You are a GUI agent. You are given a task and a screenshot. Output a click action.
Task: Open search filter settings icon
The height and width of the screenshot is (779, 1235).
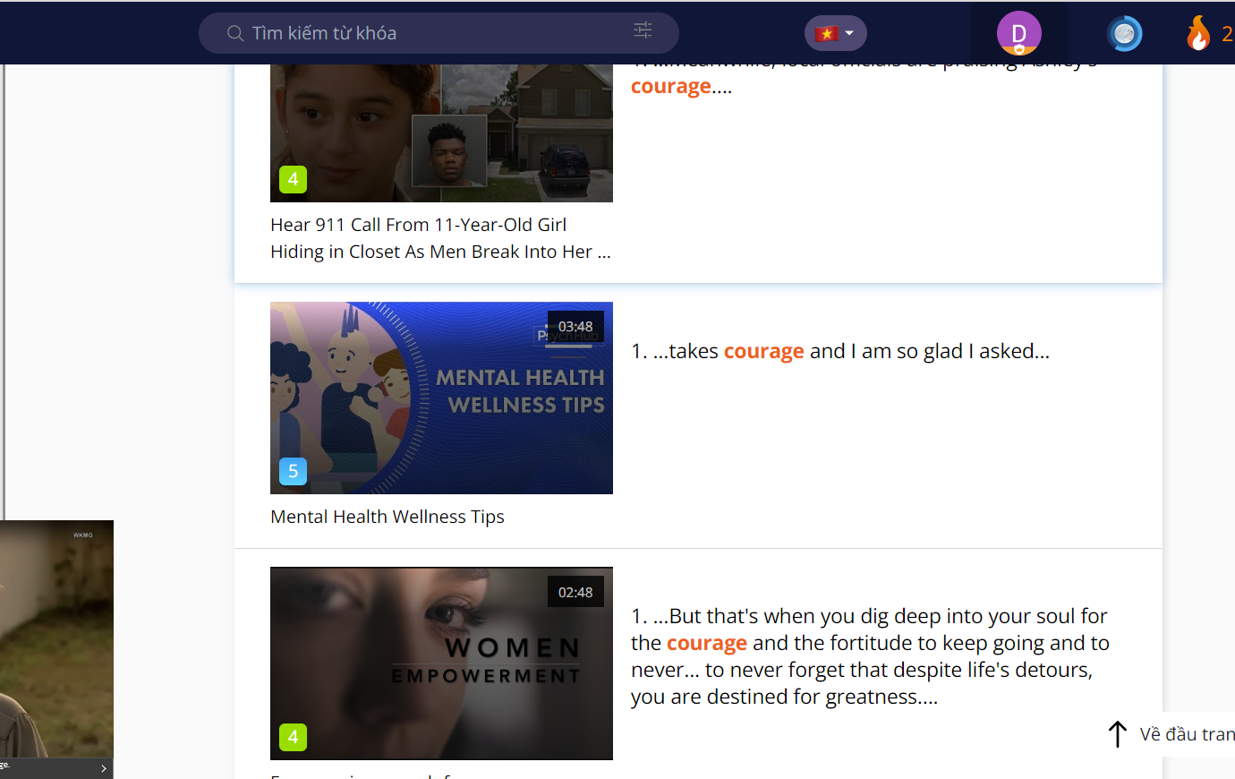(x=643, y=30)
